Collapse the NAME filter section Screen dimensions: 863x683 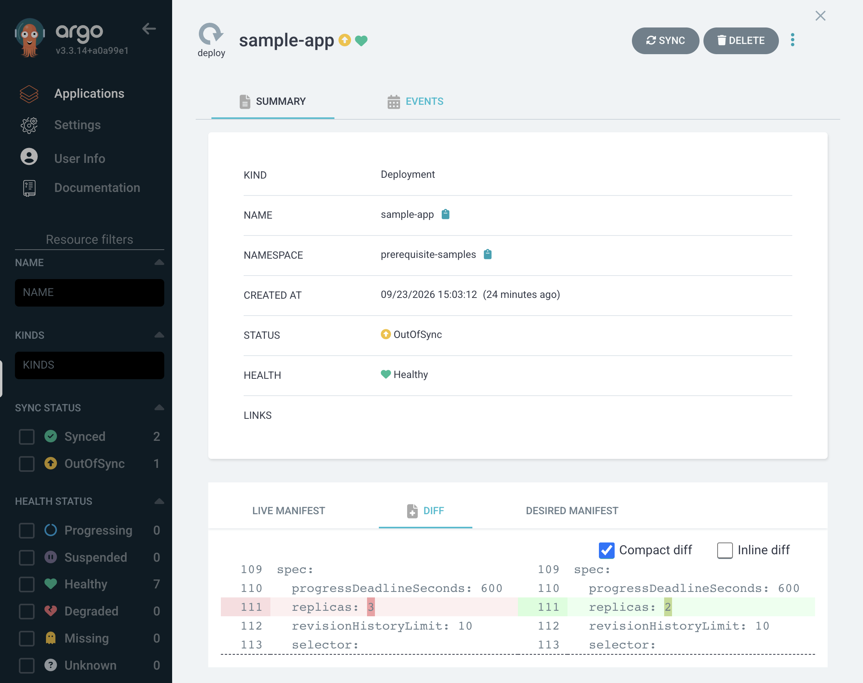pos(159,262)
